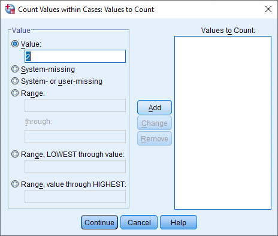Viewport: 278px width, 236px height.
Task: Confirm with the Continue button
Action: pyautogui.click(x=99, y=222)
